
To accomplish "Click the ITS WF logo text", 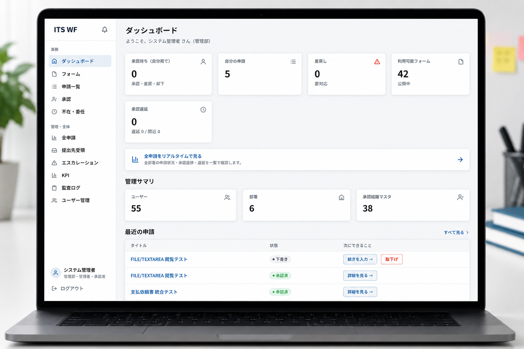I will [65, 30].
